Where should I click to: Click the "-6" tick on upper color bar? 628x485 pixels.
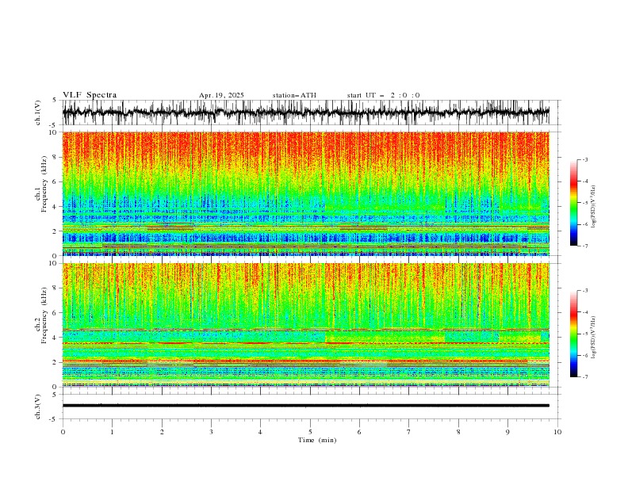pos(585,224)
